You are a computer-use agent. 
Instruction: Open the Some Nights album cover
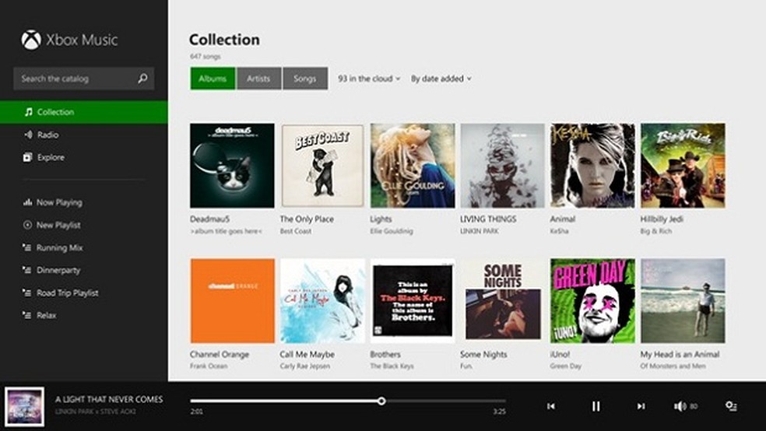point(502,300)
